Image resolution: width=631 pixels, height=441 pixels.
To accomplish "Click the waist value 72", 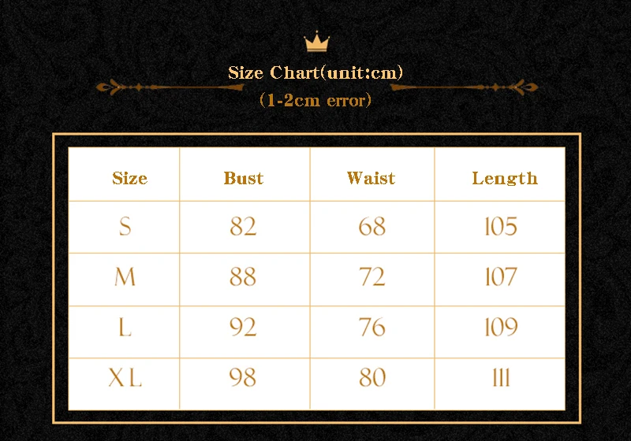I will click(372, 277).
